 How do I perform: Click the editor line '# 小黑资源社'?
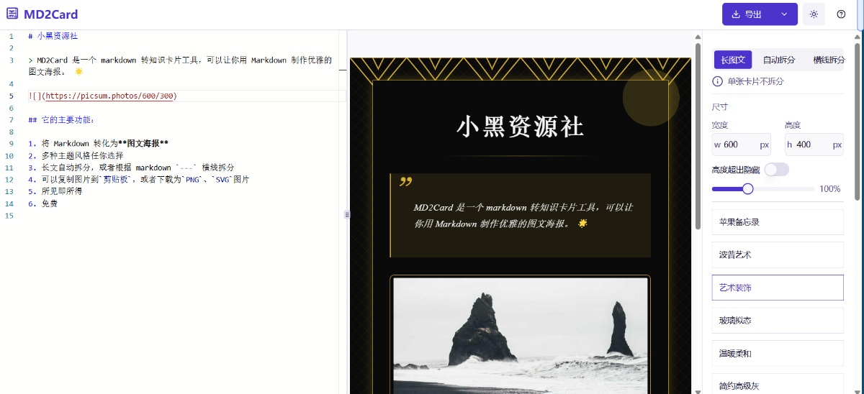(53, 36)
